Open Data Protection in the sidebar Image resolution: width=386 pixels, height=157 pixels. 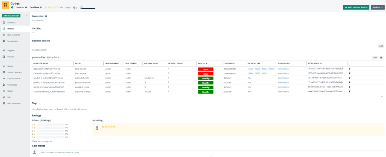coord(14,103)
